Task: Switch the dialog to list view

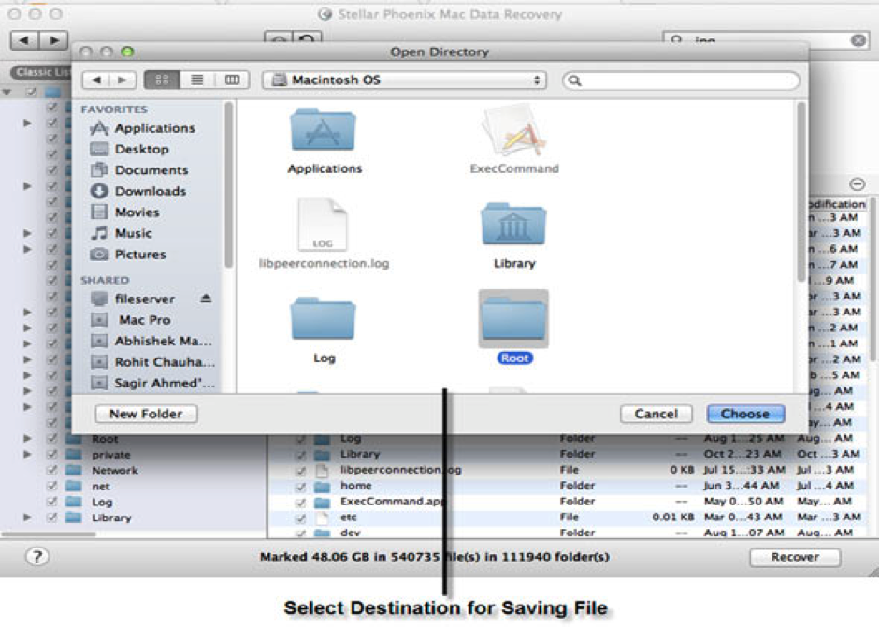Action: (197, 80)
